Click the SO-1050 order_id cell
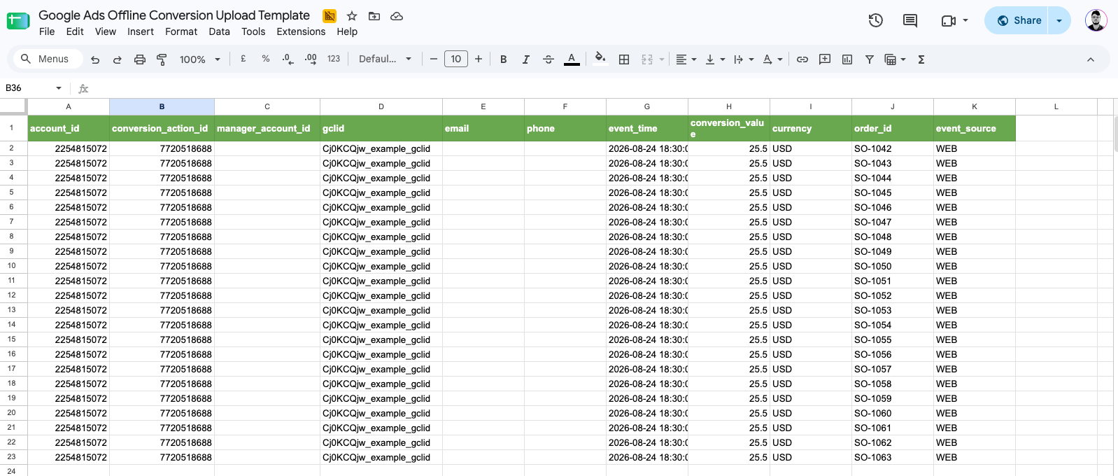 pos(893,266)
